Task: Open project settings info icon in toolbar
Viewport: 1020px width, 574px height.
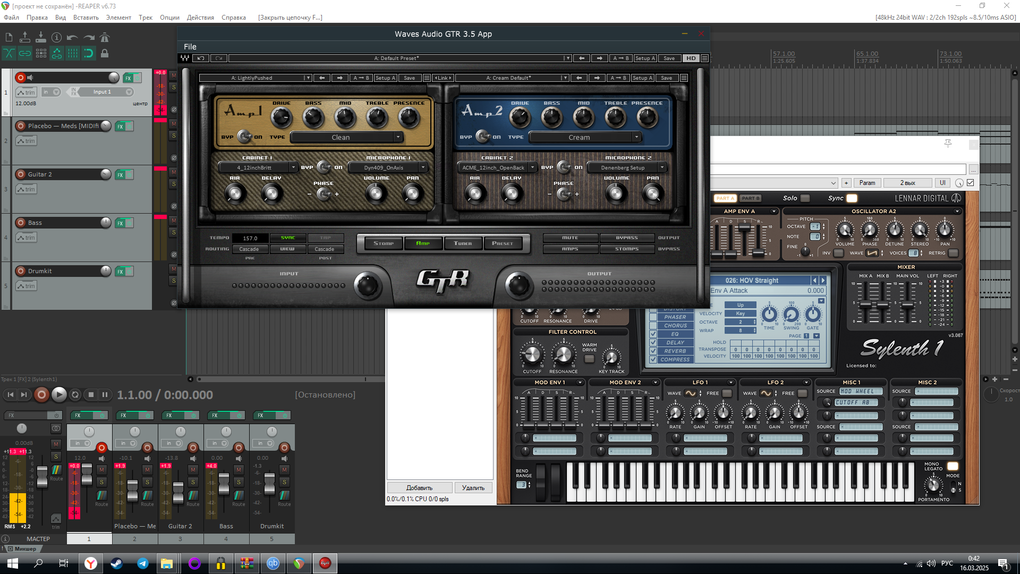Action: [x=57, y=37]
